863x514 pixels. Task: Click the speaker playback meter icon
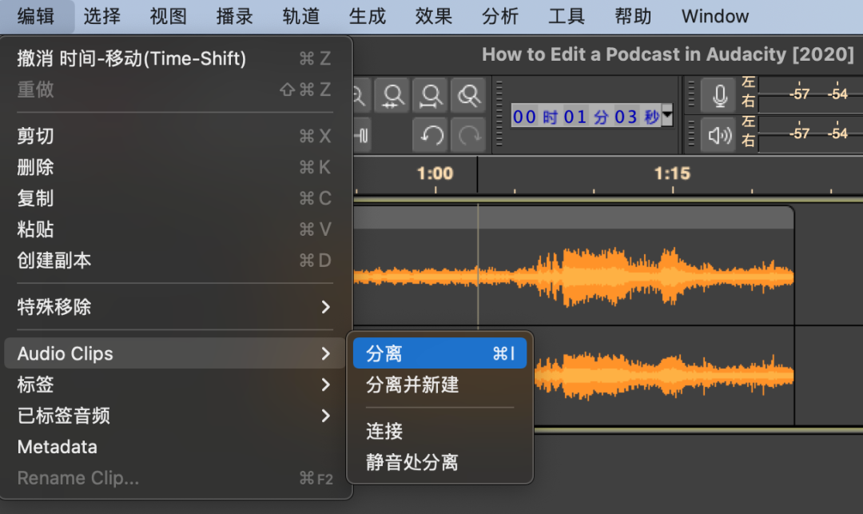(x=718, y=135)
